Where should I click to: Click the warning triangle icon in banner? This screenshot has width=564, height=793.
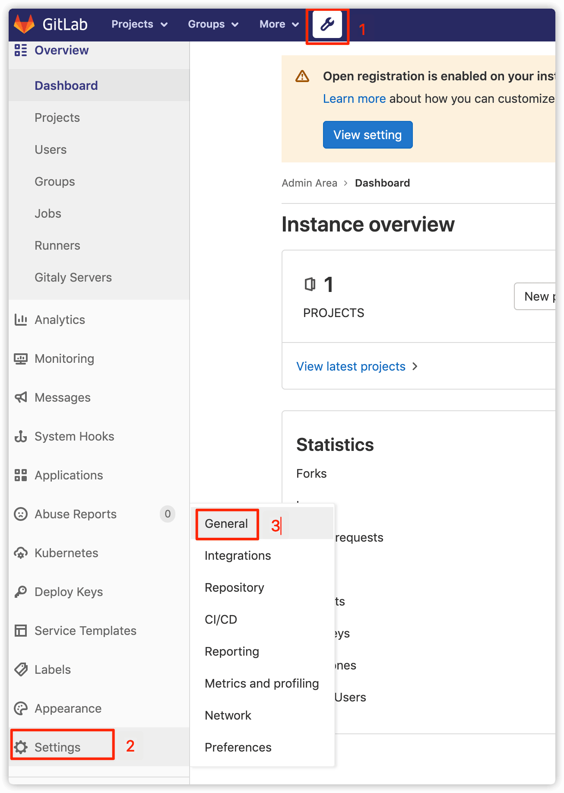(302, 76)
